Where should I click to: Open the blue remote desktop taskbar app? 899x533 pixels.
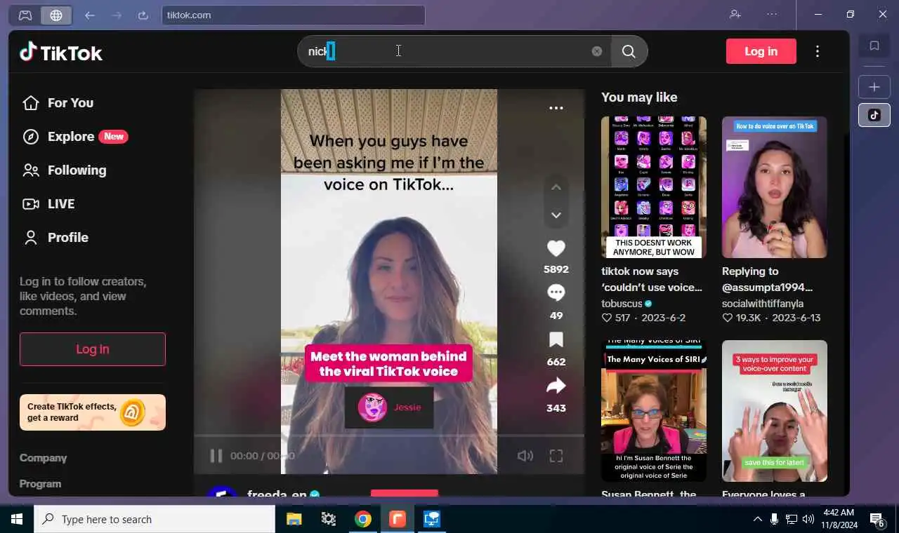pos(431,519)
